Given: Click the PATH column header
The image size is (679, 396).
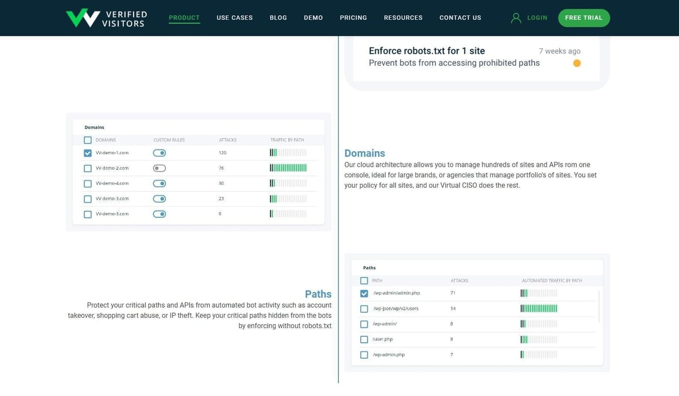Looking at the screenshot, I should (x=377, y=281).
